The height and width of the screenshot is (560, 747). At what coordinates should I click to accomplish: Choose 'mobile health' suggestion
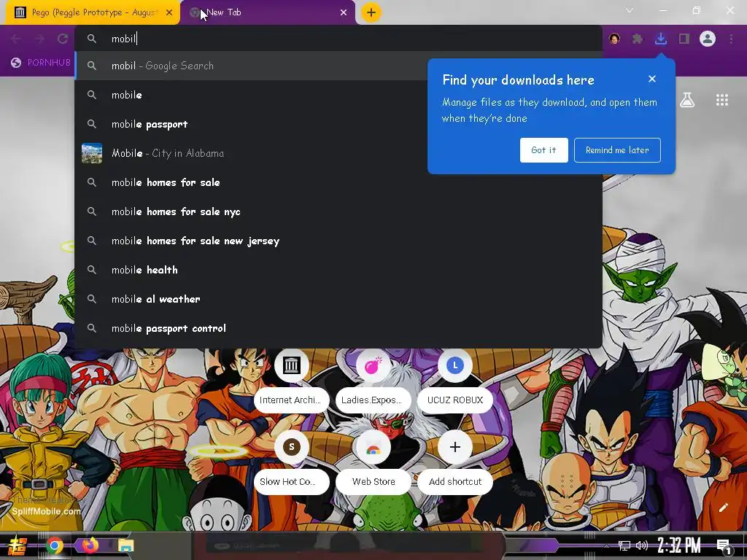click(338, 270)
